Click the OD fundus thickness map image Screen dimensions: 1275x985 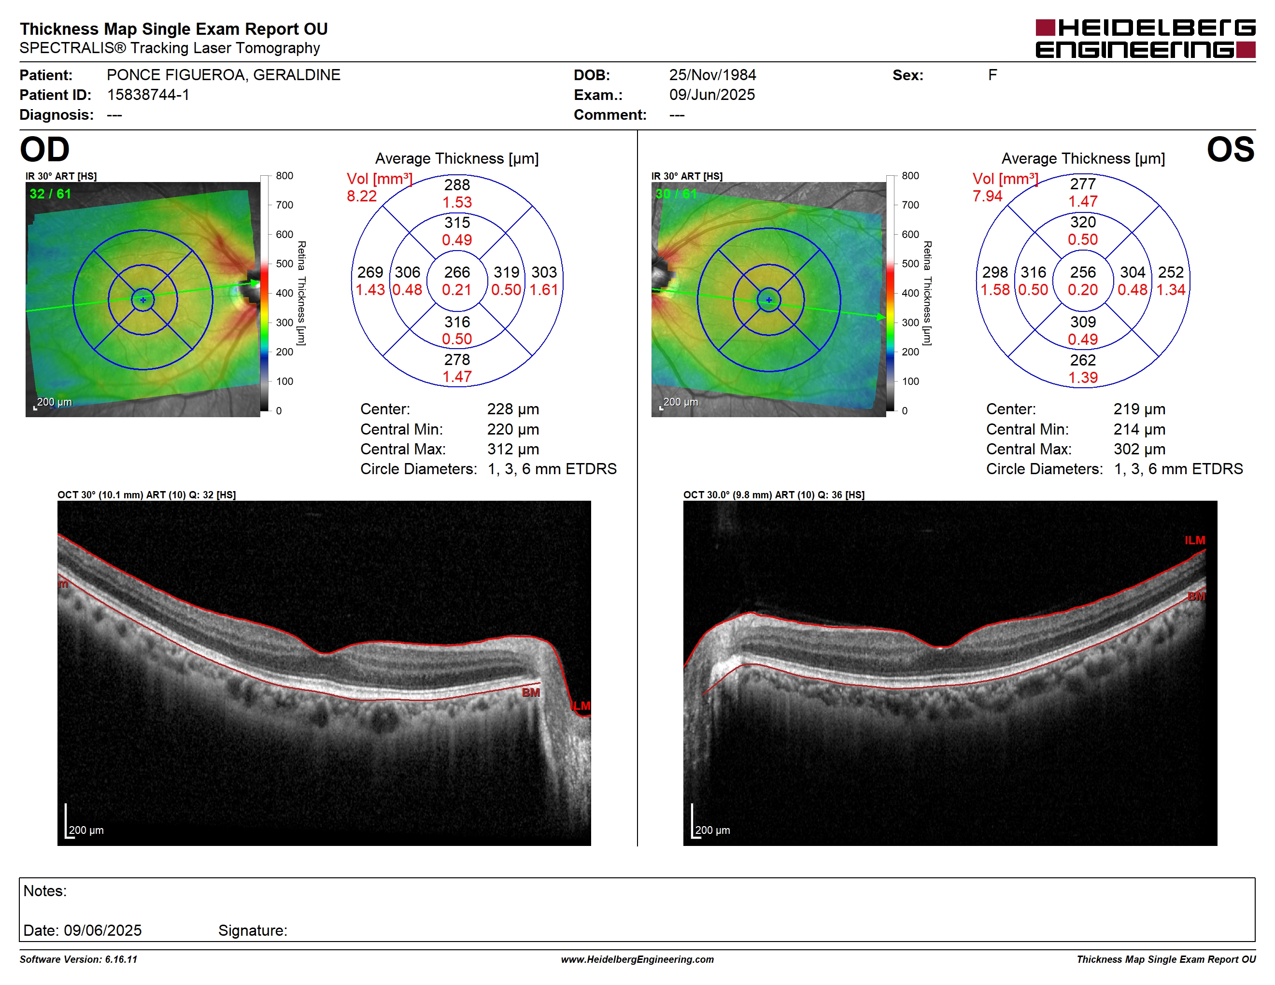point(143,299)
